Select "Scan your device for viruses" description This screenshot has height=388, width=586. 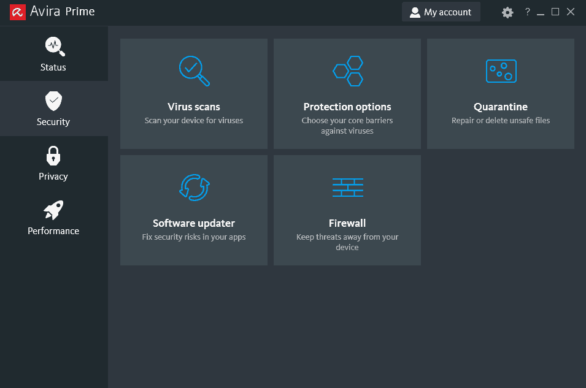(x=193, y=120)
